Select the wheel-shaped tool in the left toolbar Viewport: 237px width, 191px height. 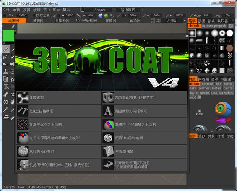(x=6, y=102)
